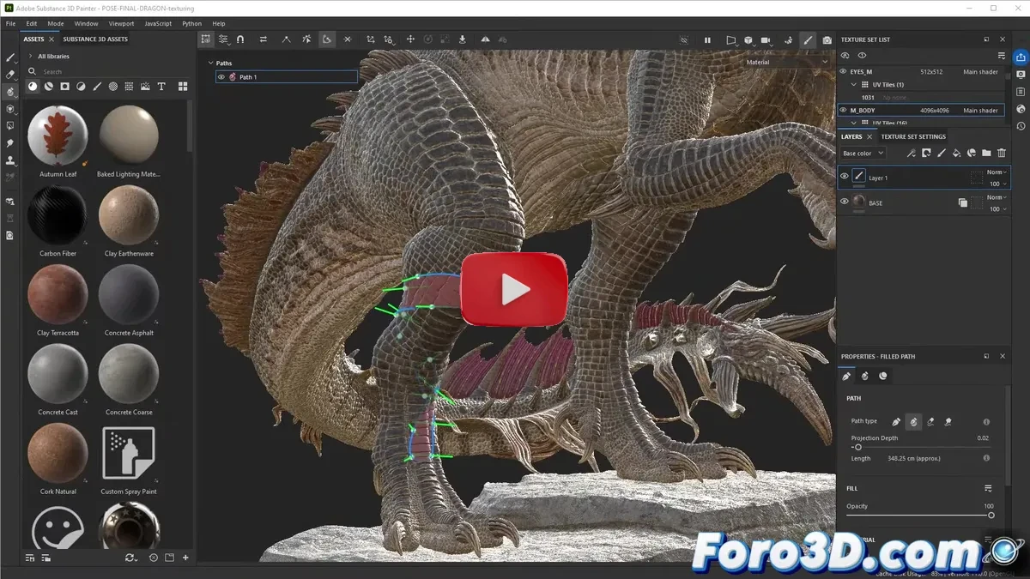Collapse the Paths tree section
This screenshot has height=579, width=1030.
(x=210, y=63)
